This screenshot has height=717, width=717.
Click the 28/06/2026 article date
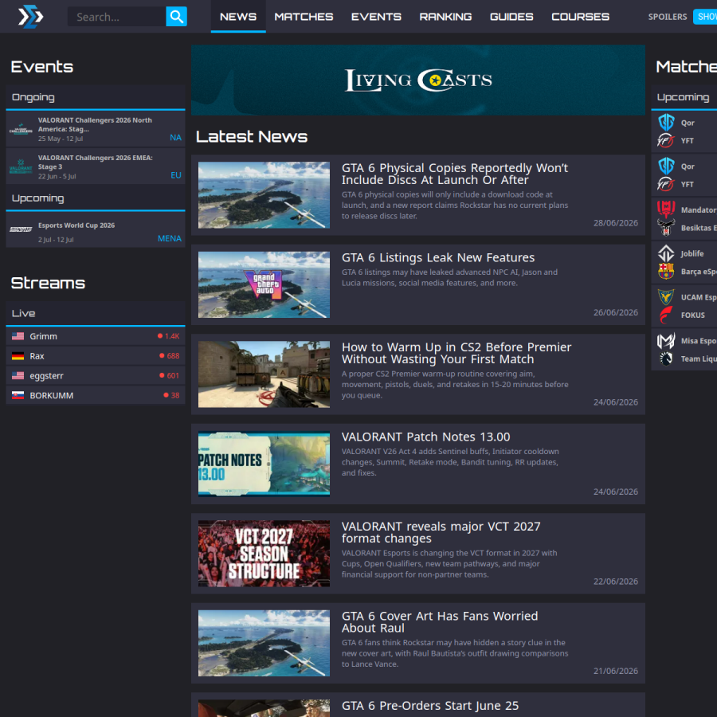click(616, 223)
